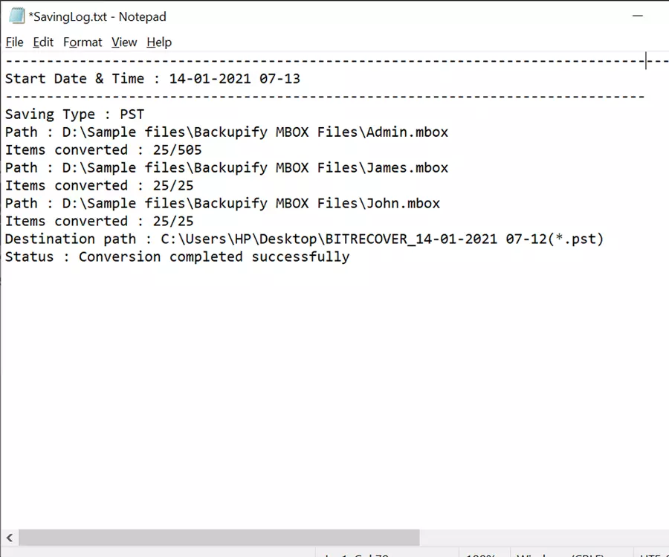Minimize the Notepad window
Screen dimensions: 669x557
coord(638,16)
